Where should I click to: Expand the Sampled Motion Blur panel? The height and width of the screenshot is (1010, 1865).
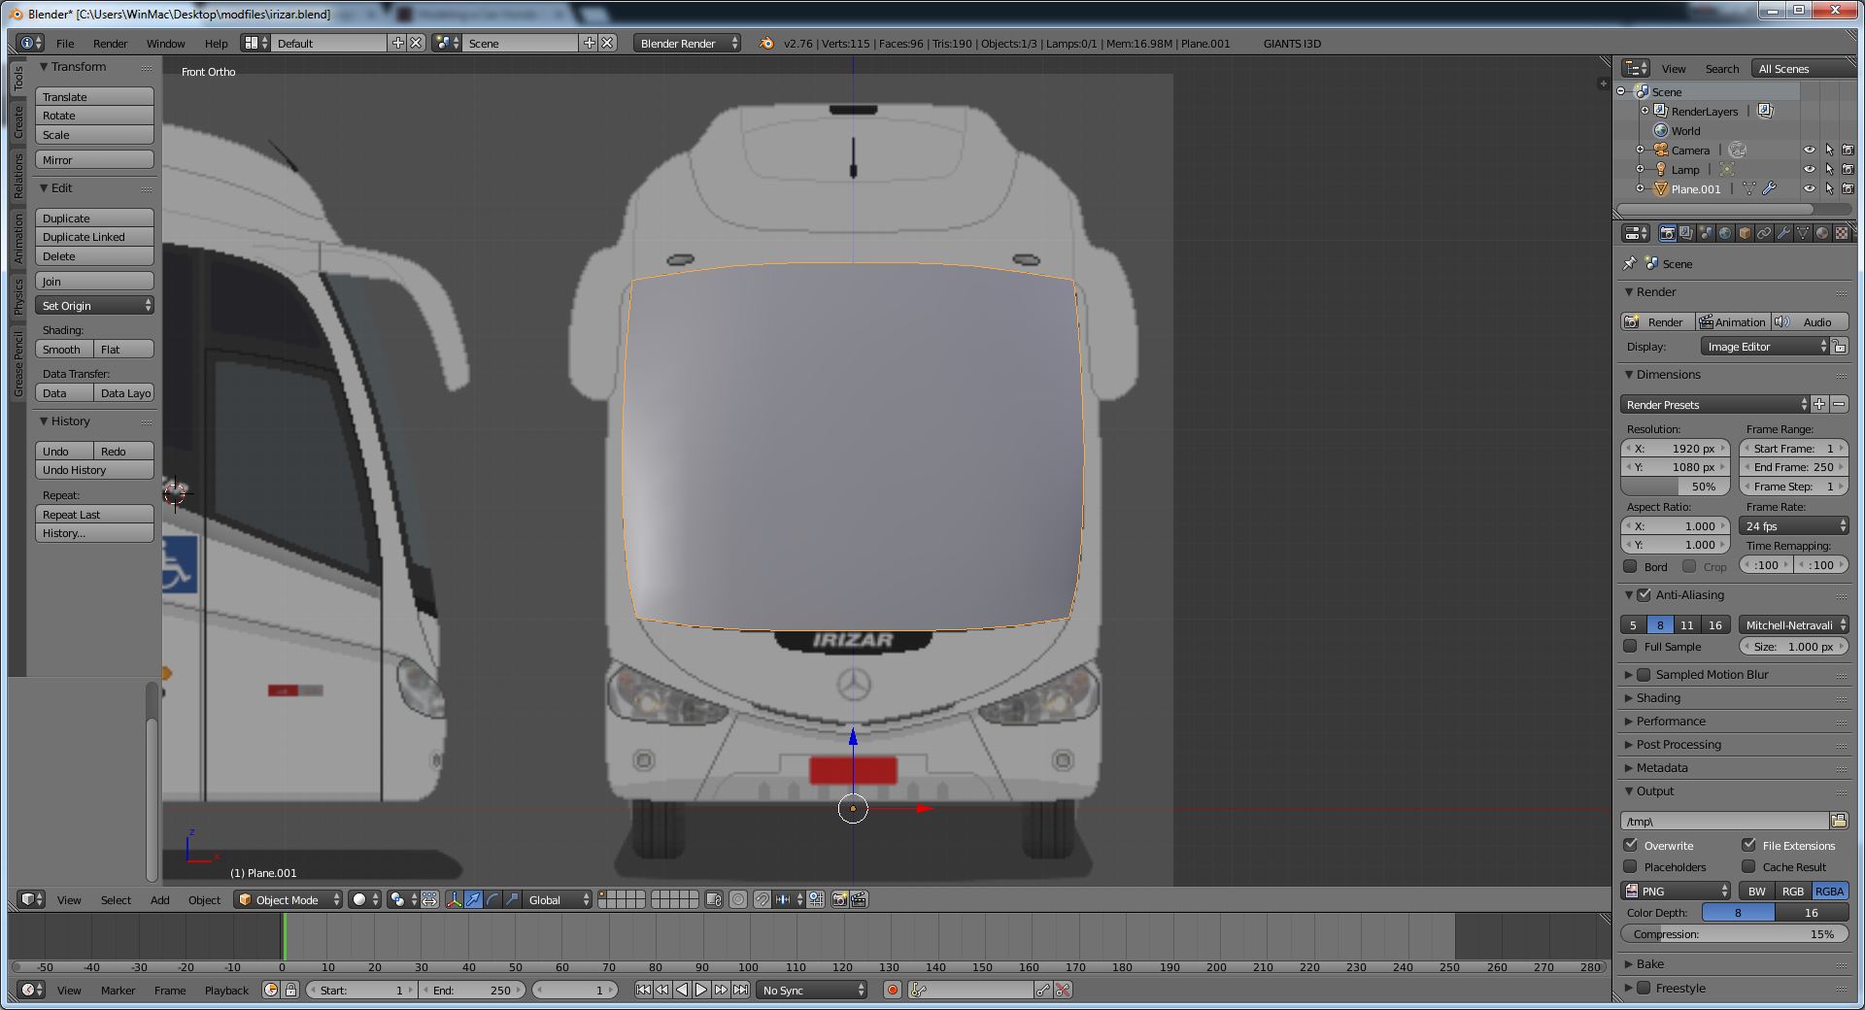1629,674
